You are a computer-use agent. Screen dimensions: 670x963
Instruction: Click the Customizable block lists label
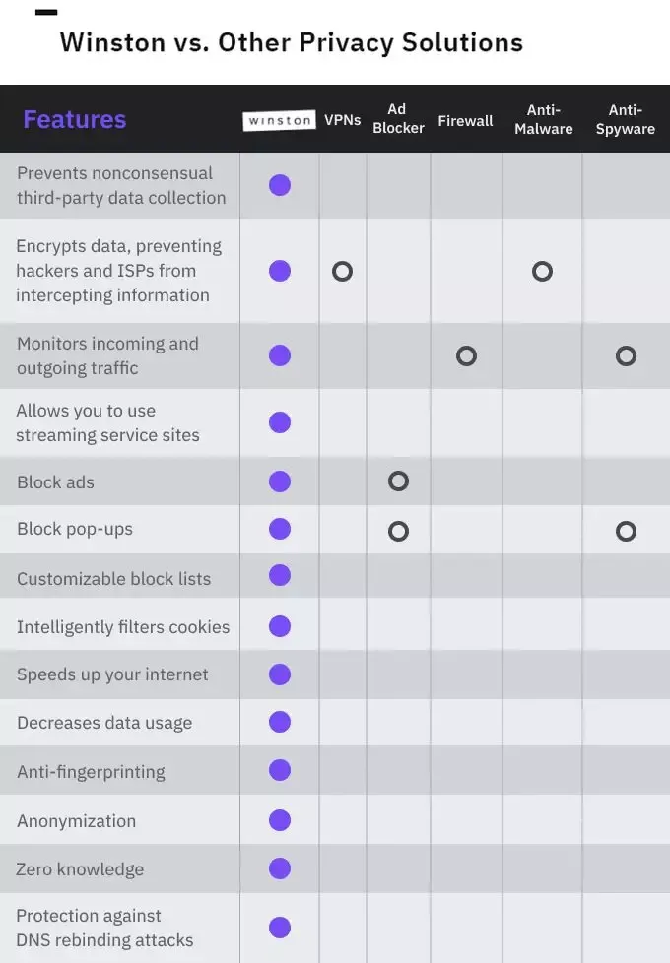113,579
